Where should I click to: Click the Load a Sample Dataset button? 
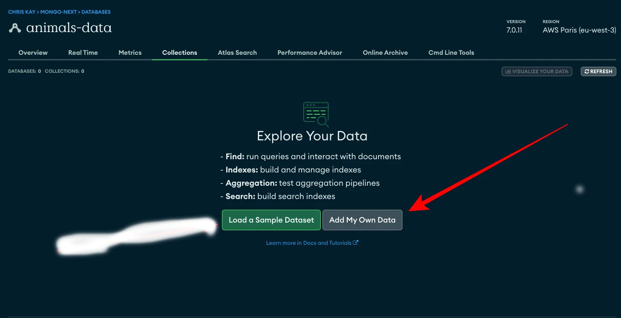[x=271, y=220]
